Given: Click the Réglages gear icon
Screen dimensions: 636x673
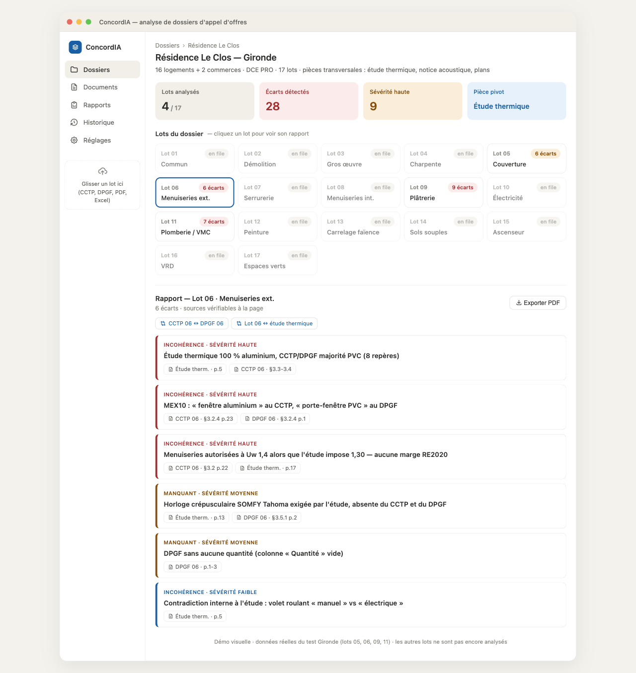Looking at the screenshot, I should click(x=74, y=140).
